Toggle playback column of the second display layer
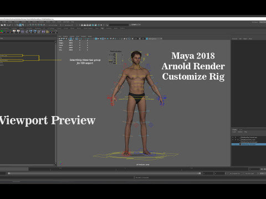The height and width of the screenshot is (199, 266). click(236, 140)
